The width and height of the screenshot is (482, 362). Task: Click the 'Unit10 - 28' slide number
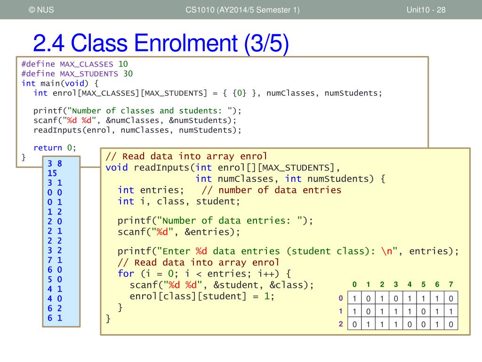426,10
